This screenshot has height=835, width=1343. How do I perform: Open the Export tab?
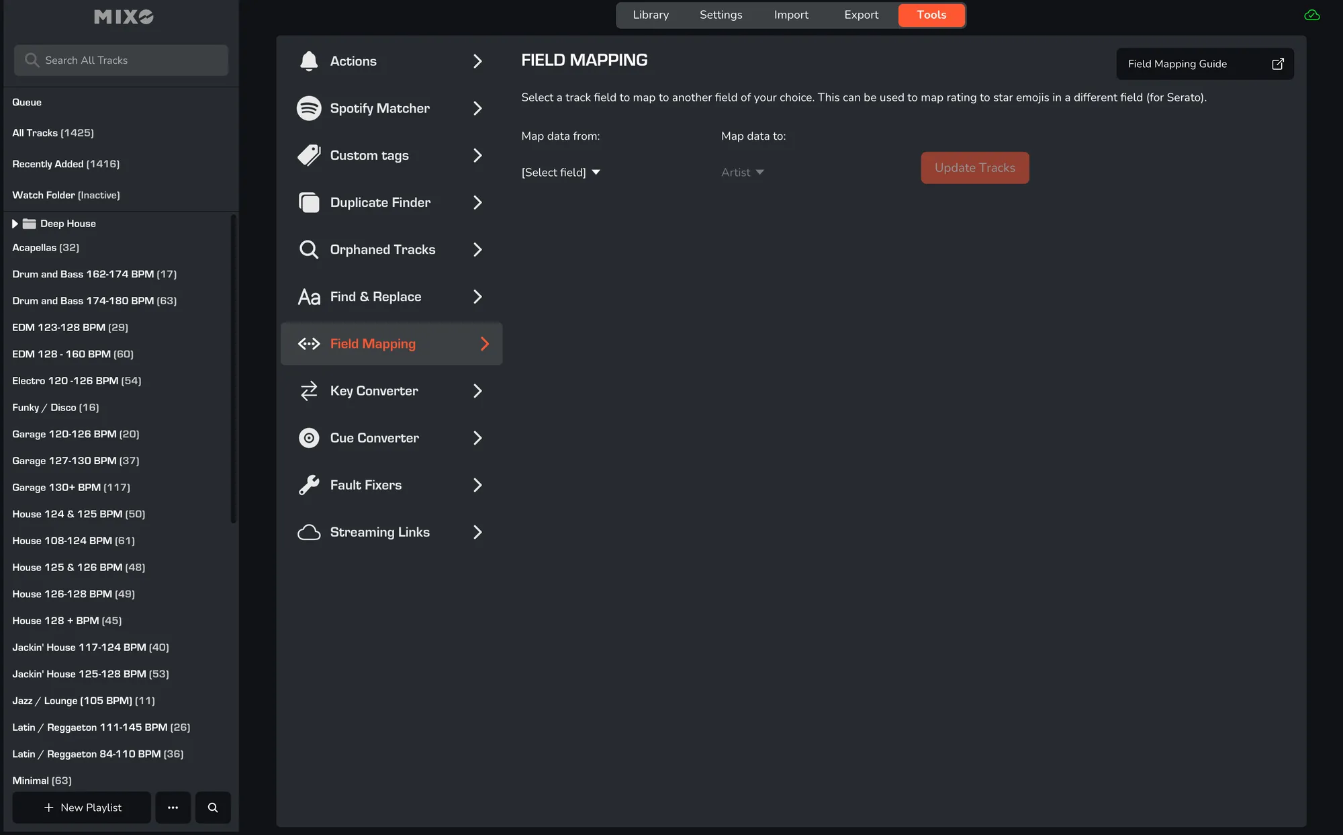point(861,15)
